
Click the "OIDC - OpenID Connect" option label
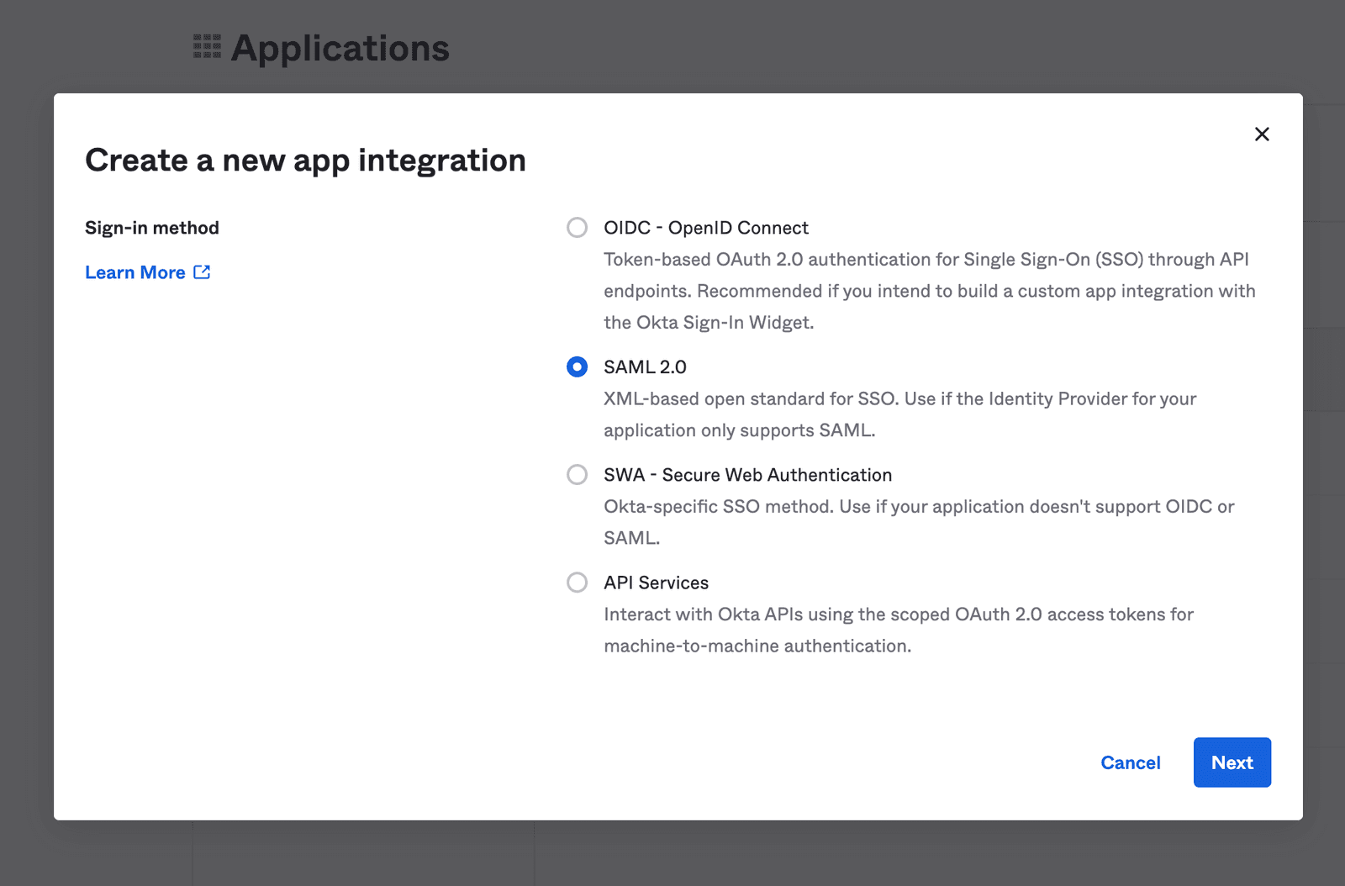coord(705,227)
